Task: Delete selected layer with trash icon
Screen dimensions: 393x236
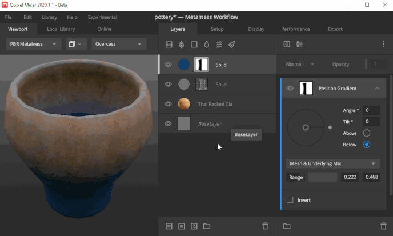Action: point(265,226)
